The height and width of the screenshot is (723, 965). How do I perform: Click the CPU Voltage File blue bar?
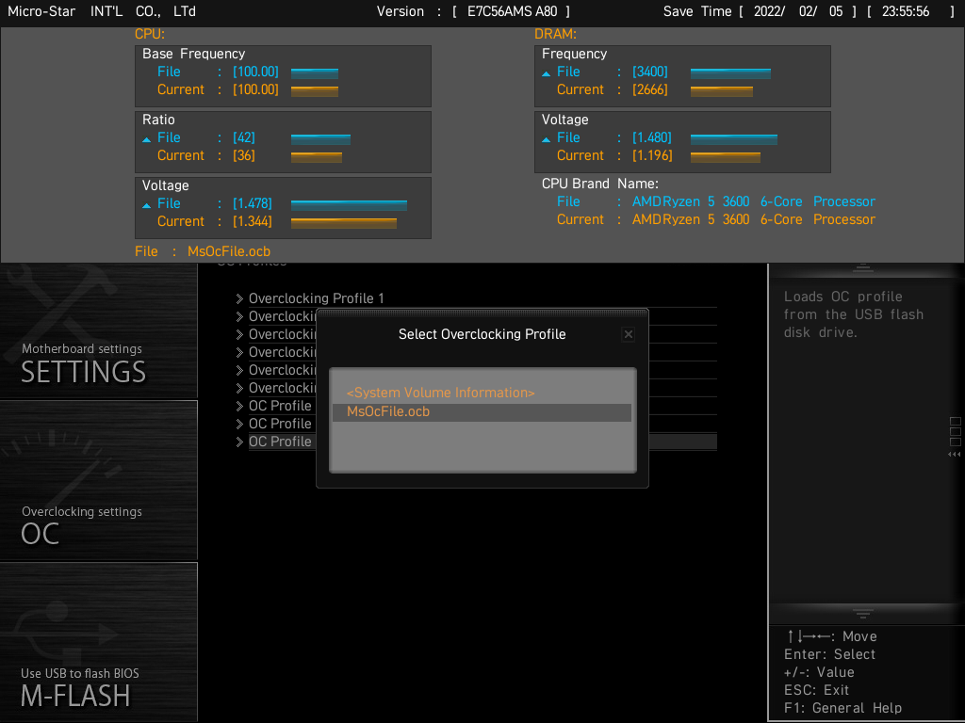[x=349, y=203]
